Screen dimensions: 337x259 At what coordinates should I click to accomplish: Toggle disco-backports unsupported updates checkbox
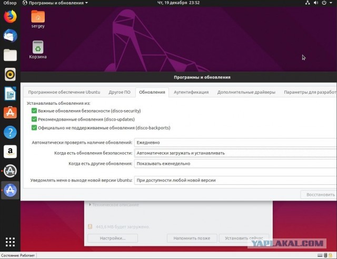[x=34, y=128]
